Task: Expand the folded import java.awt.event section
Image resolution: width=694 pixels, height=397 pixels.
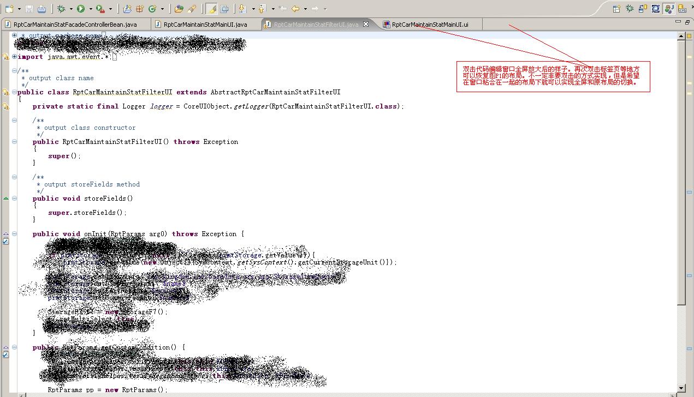Action: [x=14, y=57]
